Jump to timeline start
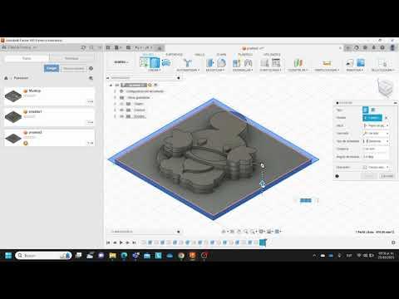 click(108, 243)
